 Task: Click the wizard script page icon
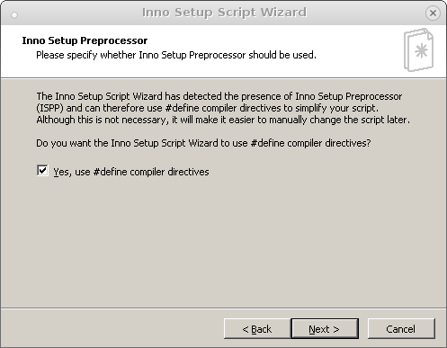[418, 49]
